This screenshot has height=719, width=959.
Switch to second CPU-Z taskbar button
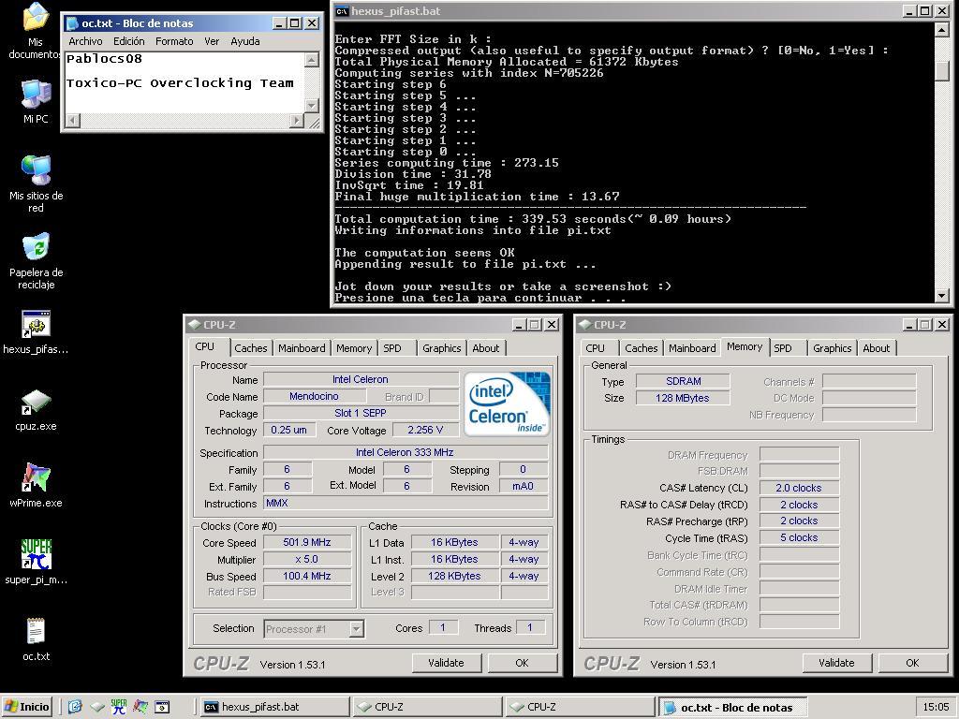[580, 707]
